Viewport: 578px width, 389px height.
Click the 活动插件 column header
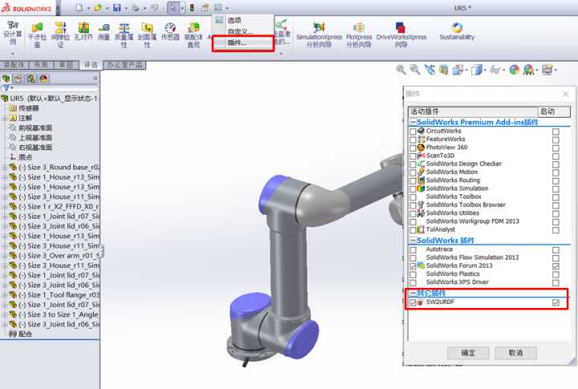point(473,111)
